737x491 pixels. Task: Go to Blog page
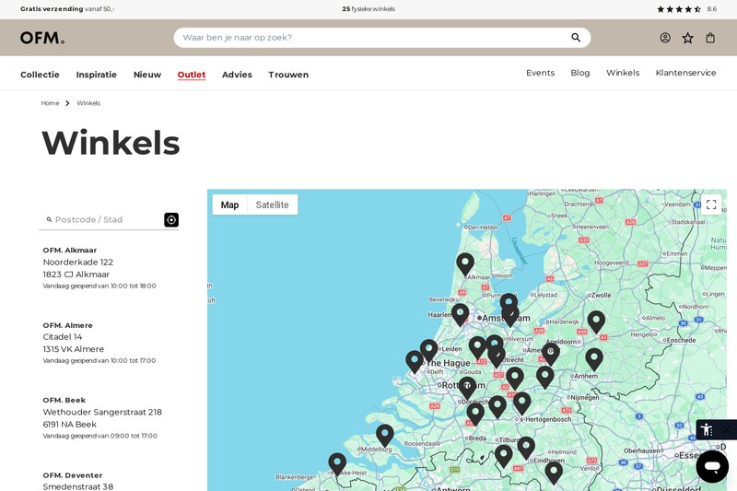(580, 73)
